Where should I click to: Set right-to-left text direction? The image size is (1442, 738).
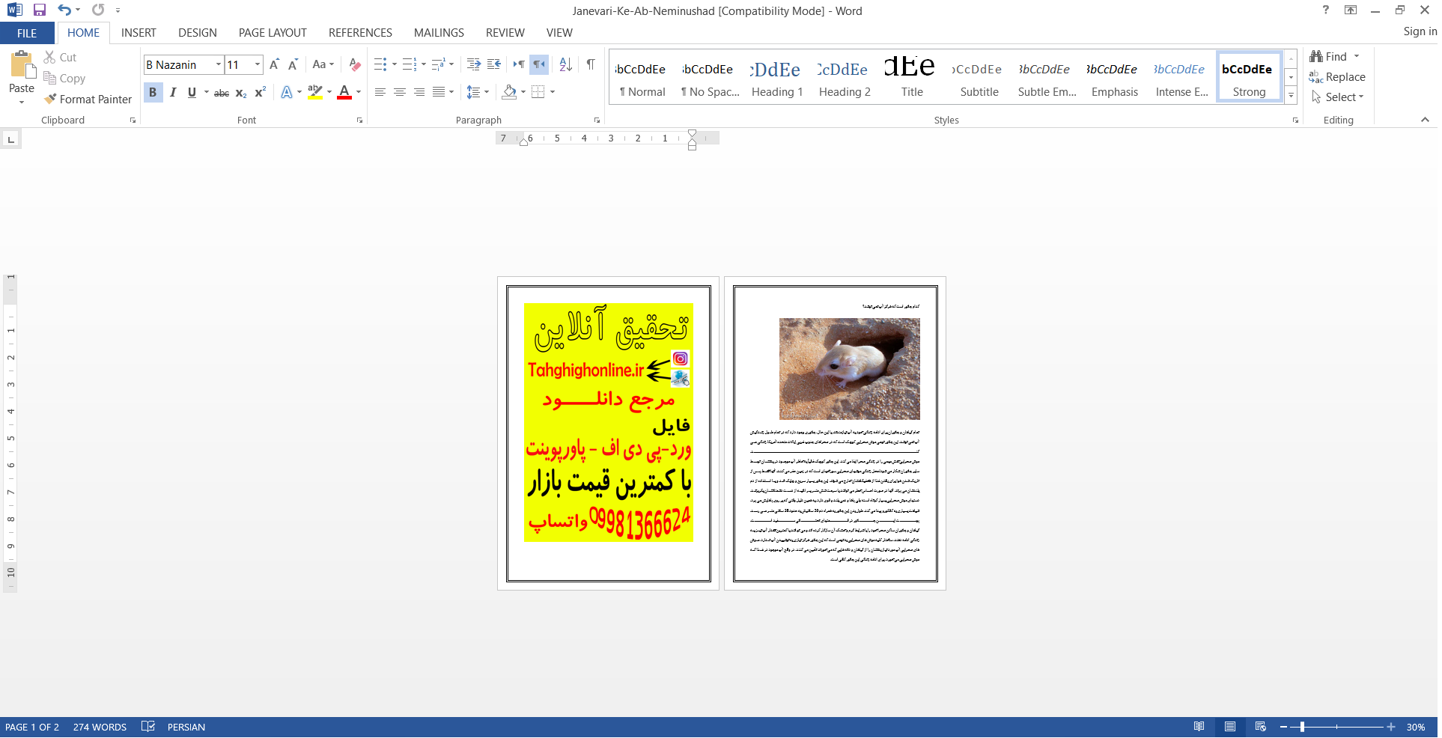[539, 64]
